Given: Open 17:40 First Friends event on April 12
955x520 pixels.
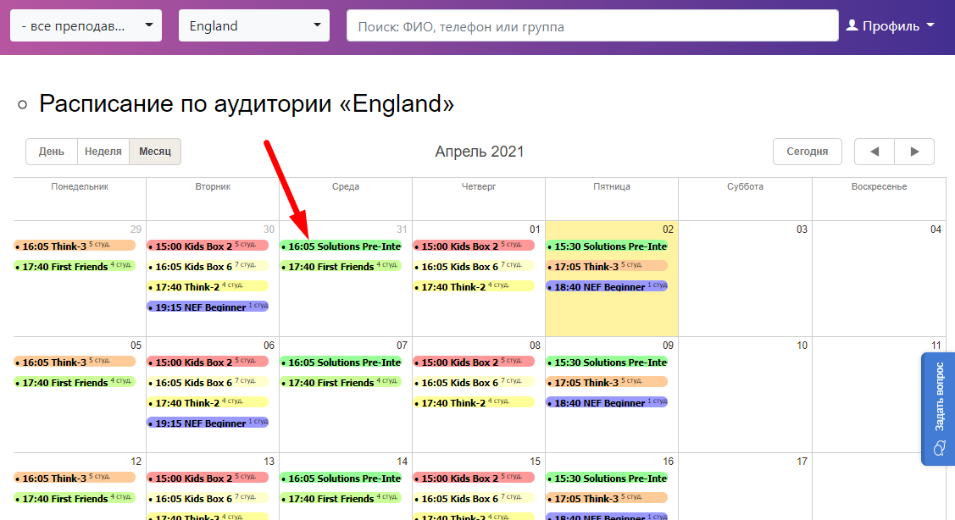Looking at the screenshot, I should click(x=75, y=498).
